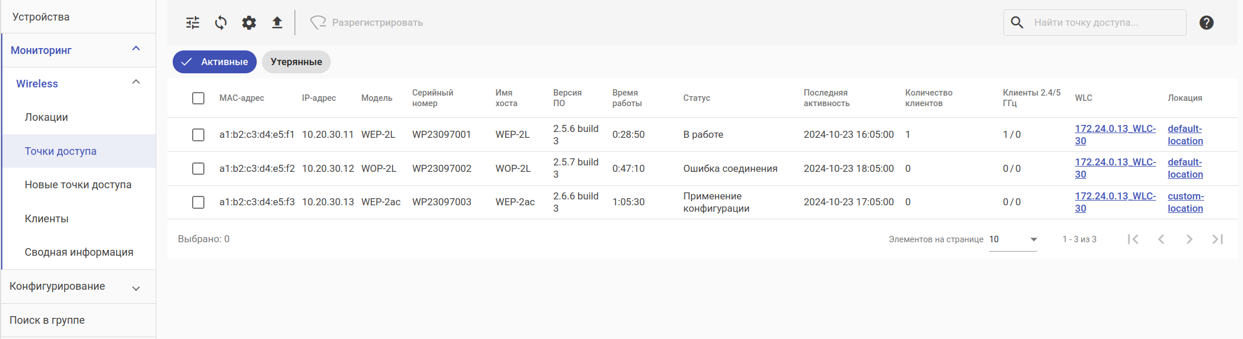Collapse the Мониторинг section
Image resolution: width=1243 pixels, height=339 pixels.
(136, 49)
